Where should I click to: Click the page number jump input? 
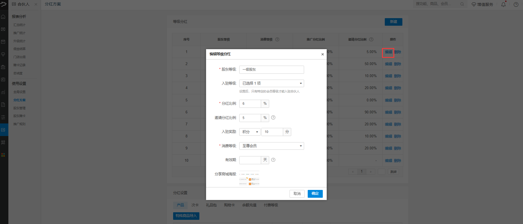[381, 172]
